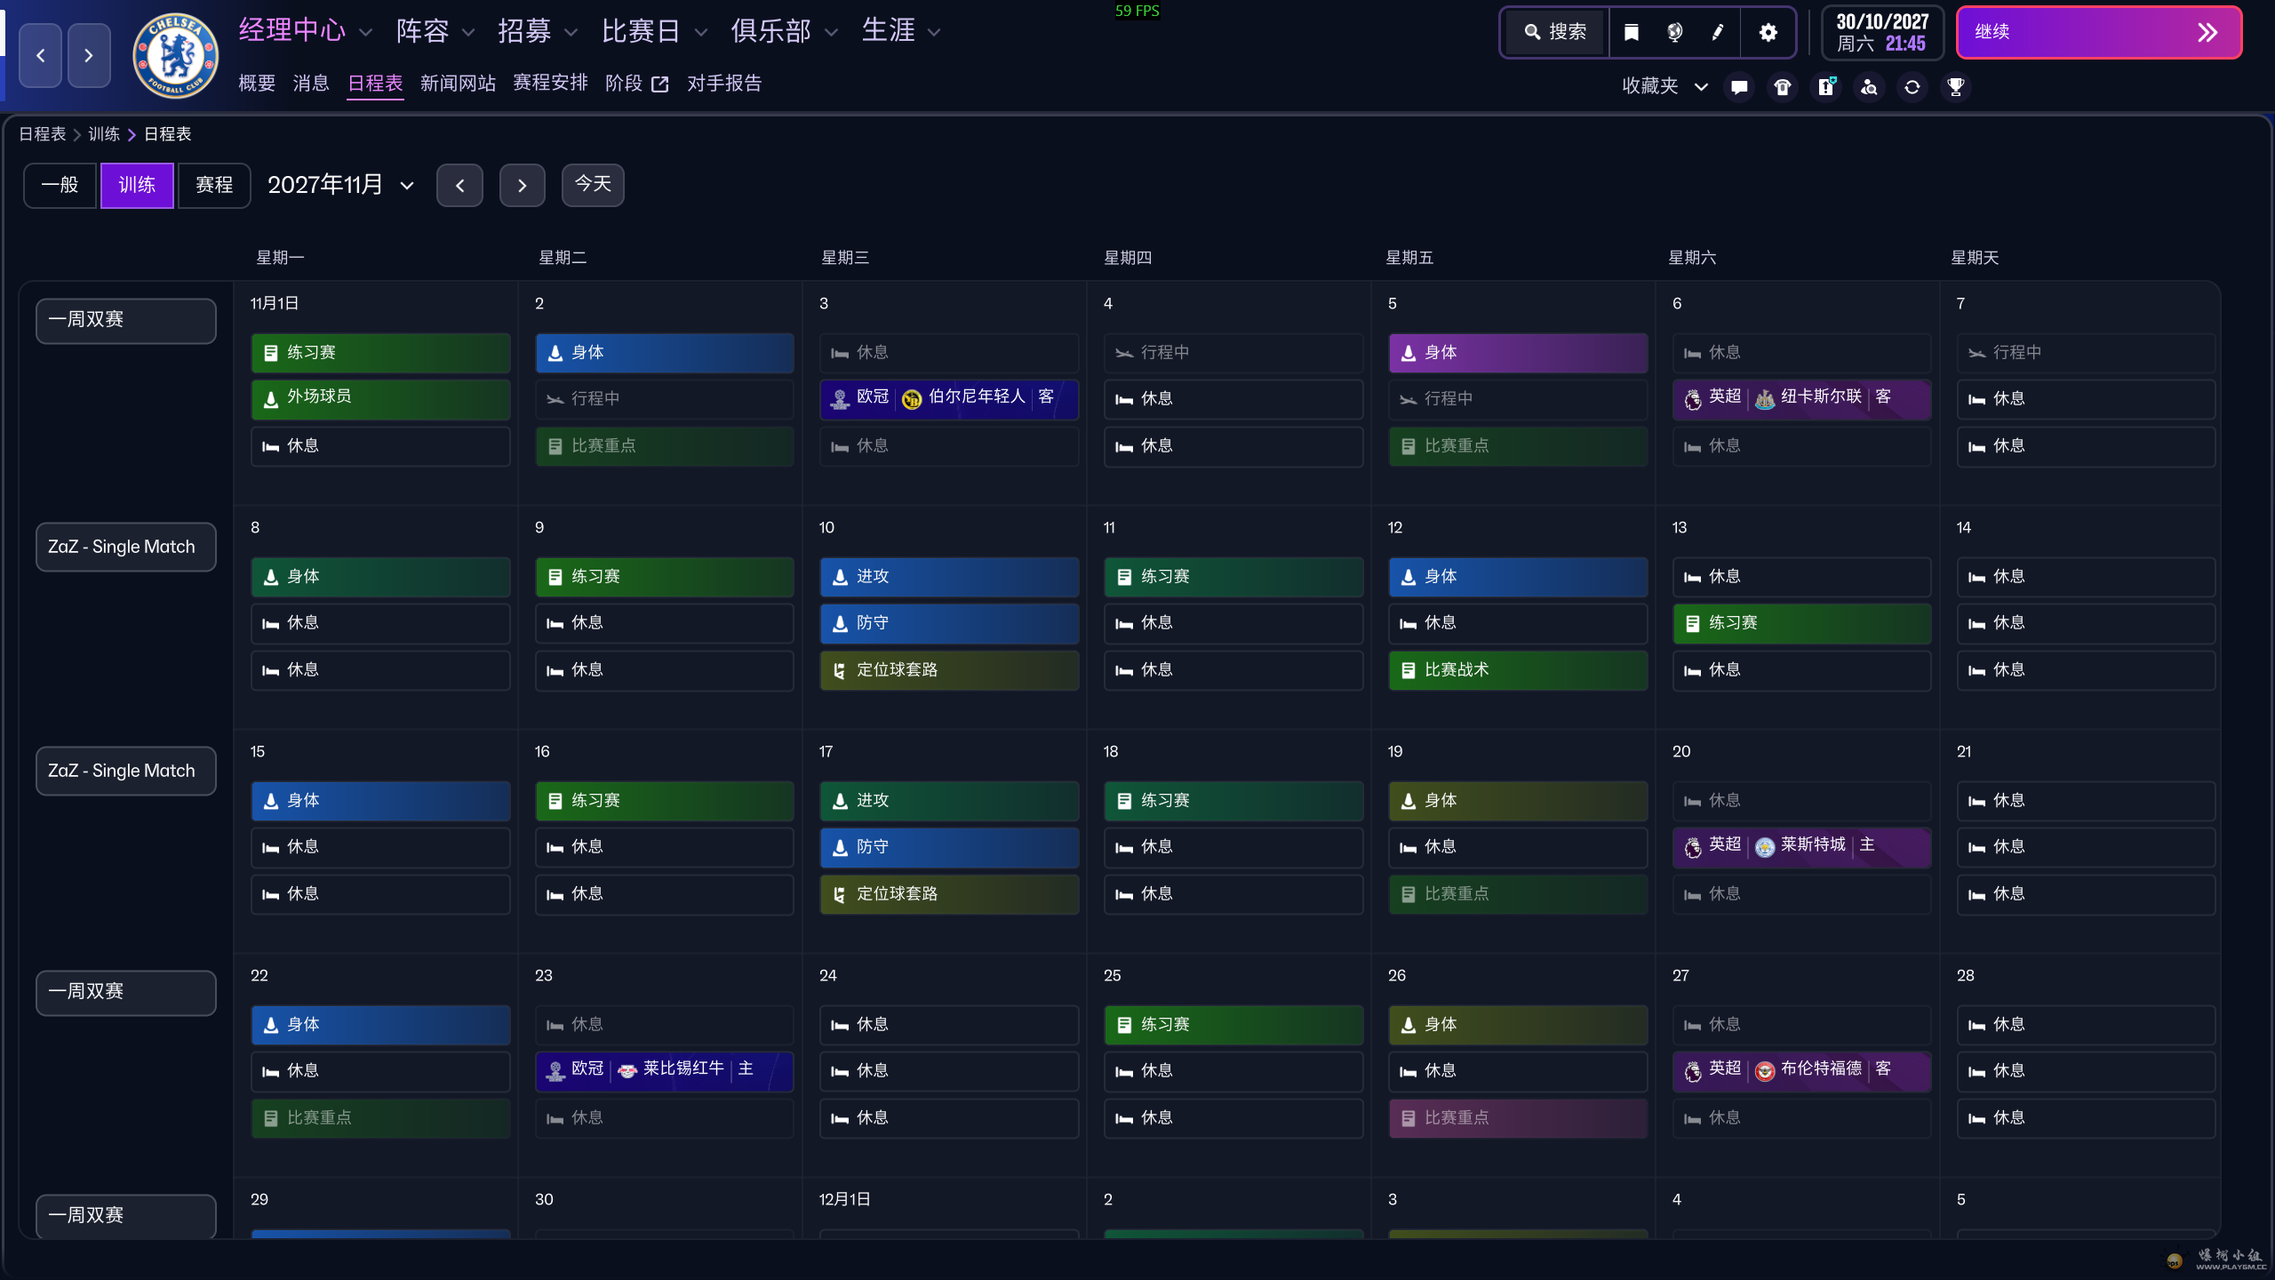2275x1280 pixels.
Task: Open the settings gear icon
Action: (x=1768, y=33)
